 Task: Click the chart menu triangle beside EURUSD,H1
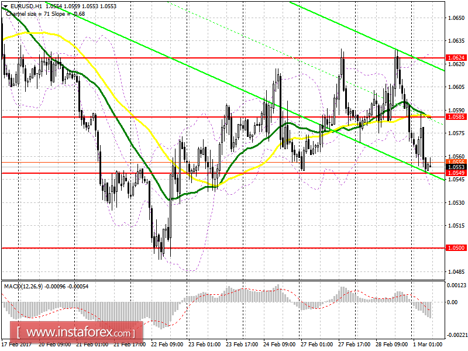[5, 6]
